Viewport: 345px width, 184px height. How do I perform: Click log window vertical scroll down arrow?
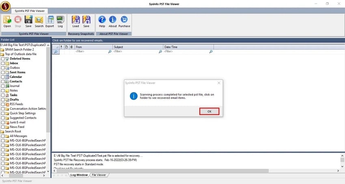tap(342, 167)
